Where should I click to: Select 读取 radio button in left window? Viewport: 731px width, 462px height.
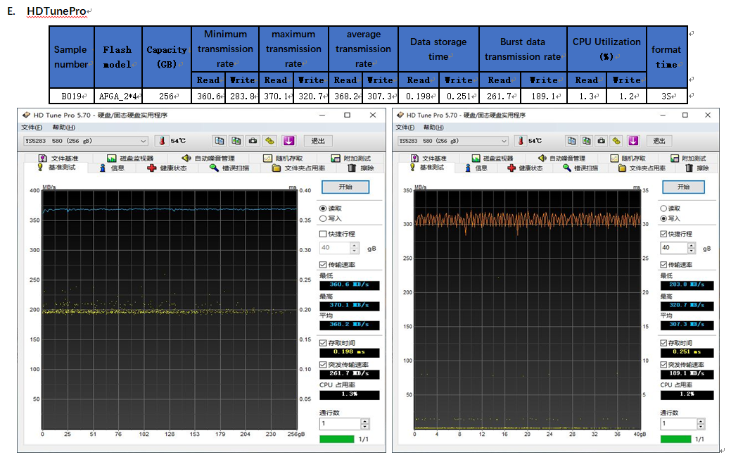click(x=323, y=208)
